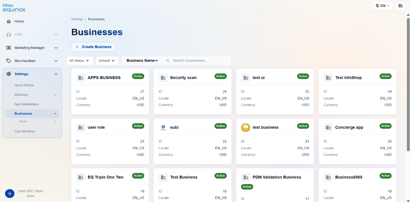Open the Default sort dropdown
Image resolution: width=410 pixels, height=202 pixels.
(107, 61)
